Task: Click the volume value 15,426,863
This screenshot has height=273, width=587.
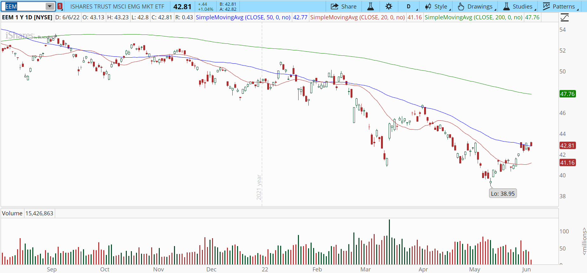Action: (x=39, y=213)
